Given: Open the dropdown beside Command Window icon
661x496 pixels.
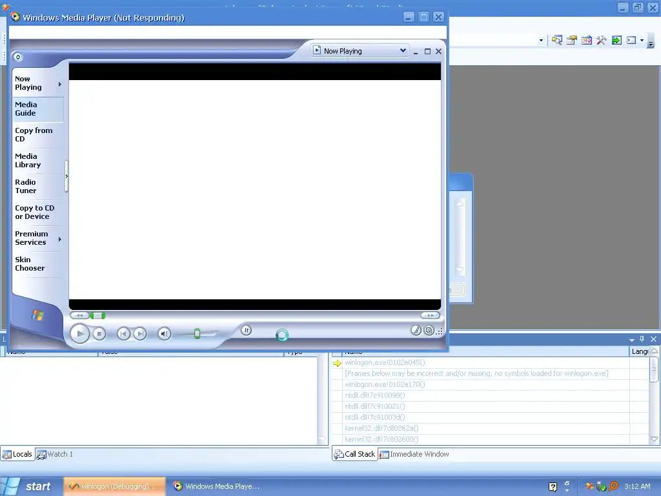Looking at the screenshot, I should coord(642,41).
